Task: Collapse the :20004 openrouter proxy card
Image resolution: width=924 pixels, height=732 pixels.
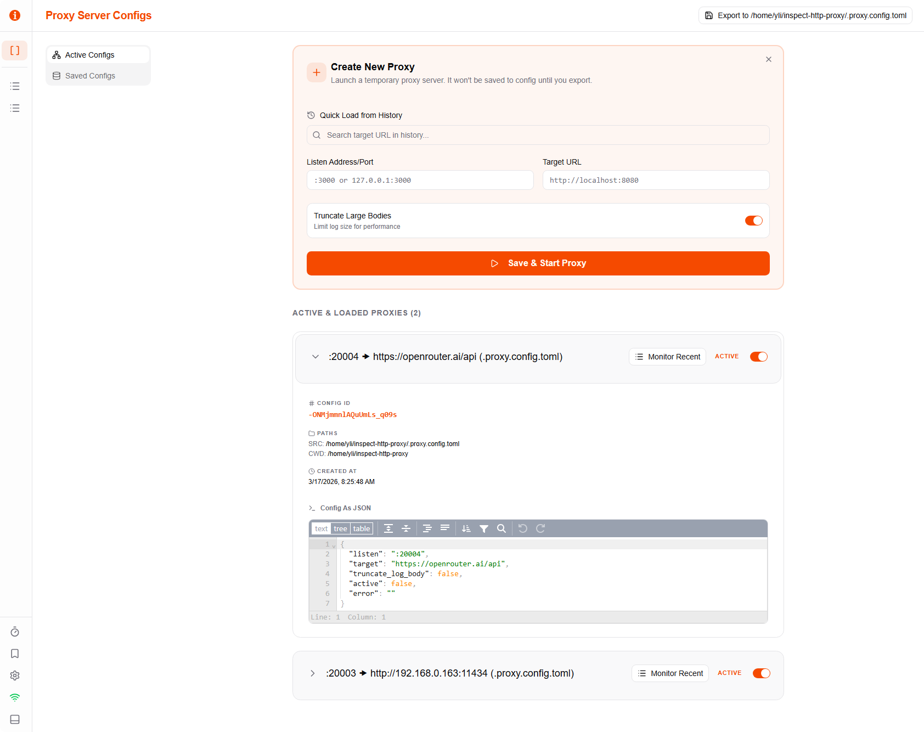Action: [315, 357]
